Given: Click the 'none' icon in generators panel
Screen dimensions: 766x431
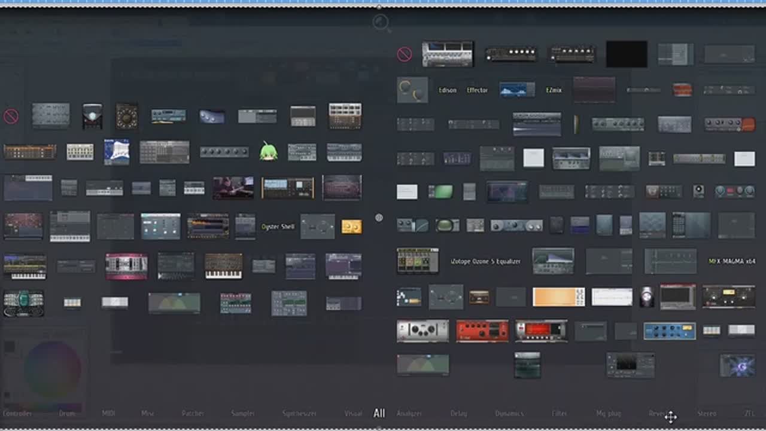Looking at the screenshot, I should 11,117.
